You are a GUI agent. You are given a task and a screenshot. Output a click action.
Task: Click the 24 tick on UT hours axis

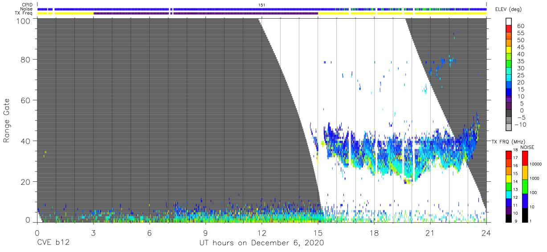(x=486, y=232)
